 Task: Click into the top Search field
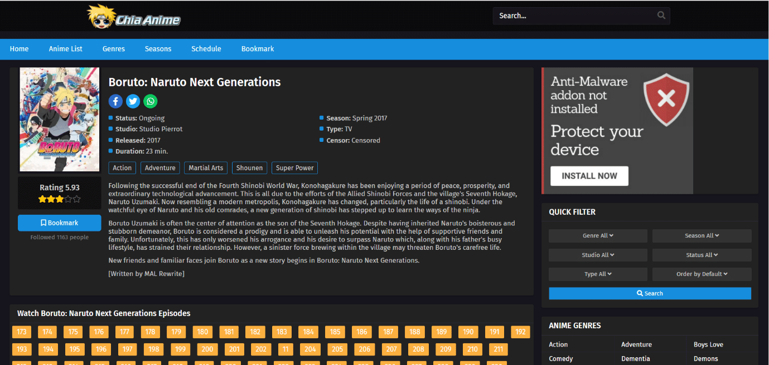(581, 16)
